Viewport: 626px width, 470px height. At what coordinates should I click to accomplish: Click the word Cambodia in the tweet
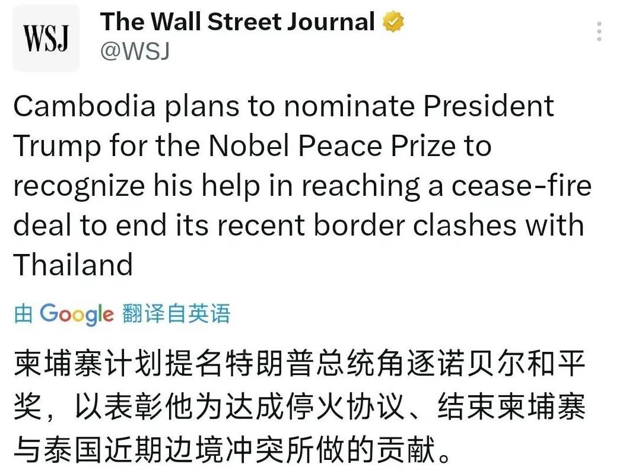[x=84, y=106]
